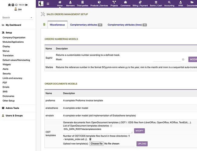The image size is (197, 151).
Task: Open Translation setup link
Action: pos(8,55)
